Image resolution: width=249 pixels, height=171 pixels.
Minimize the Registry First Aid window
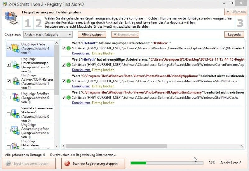223,3
